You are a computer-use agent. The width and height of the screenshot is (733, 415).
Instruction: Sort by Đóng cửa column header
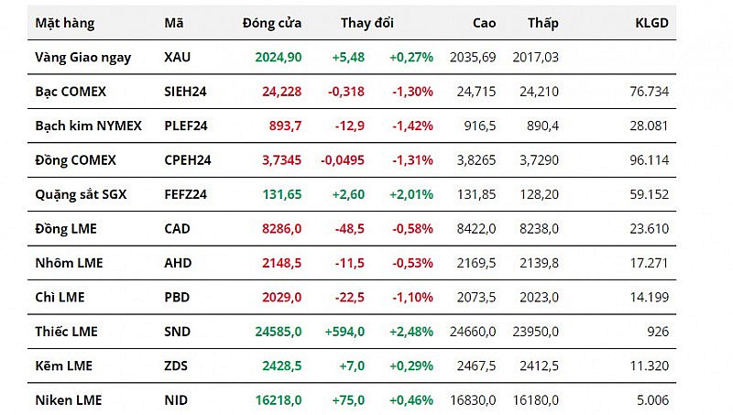(271, 23)
